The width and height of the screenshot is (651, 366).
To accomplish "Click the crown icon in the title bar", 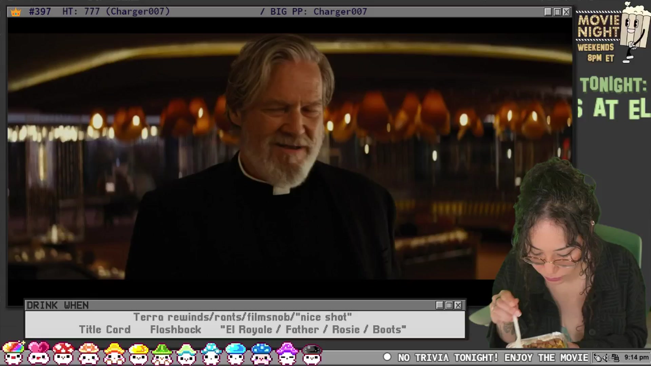I will 16,12.
